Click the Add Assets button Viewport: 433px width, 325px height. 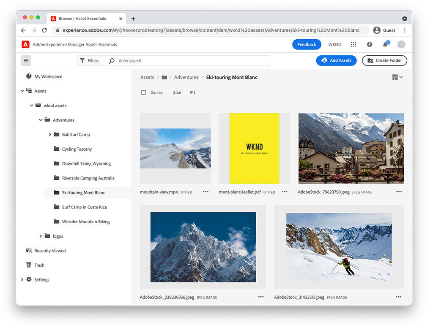coord(336,60)
